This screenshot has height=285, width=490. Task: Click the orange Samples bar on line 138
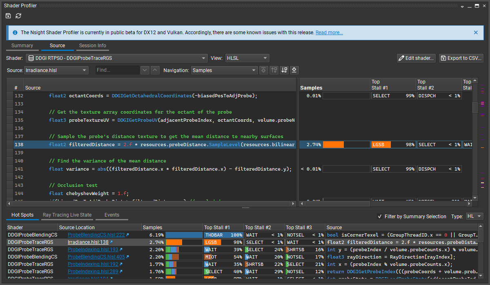pyautogui.click(x=333, y=144)
